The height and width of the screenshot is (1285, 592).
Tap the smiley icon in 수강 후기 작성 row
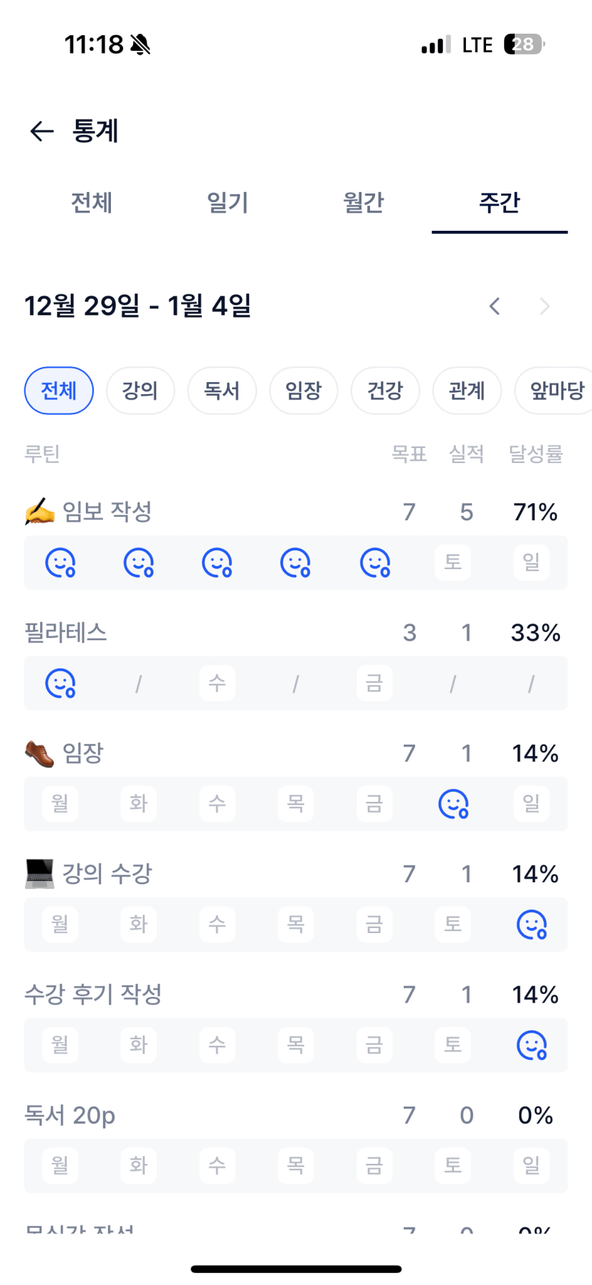pyautogui.click(x=531, y=1046)
